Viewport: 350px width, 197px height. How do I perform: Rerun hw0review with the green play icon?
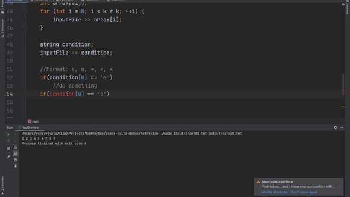[9, 134]
